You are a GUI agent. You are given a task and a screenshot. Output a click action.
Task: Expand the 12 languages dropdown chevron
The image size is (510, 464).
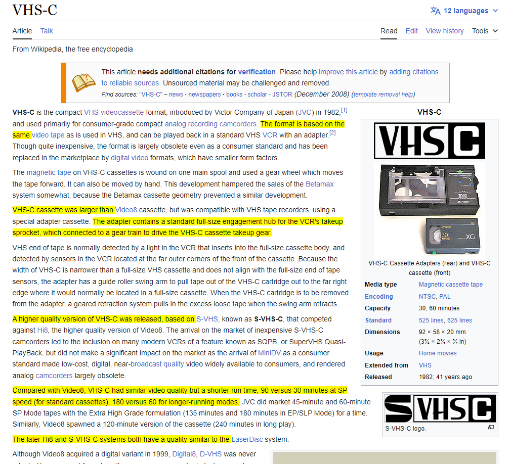point(495,11)
